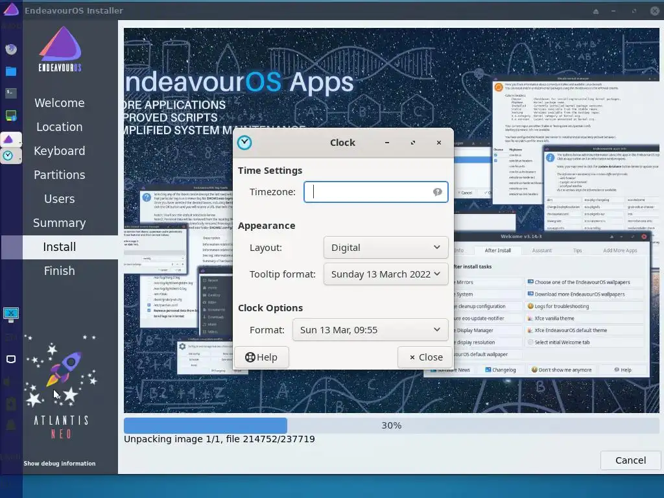Select the Finish step in sidebar
Viewport: 664px width, 498px height.
(x=60, y=271)
